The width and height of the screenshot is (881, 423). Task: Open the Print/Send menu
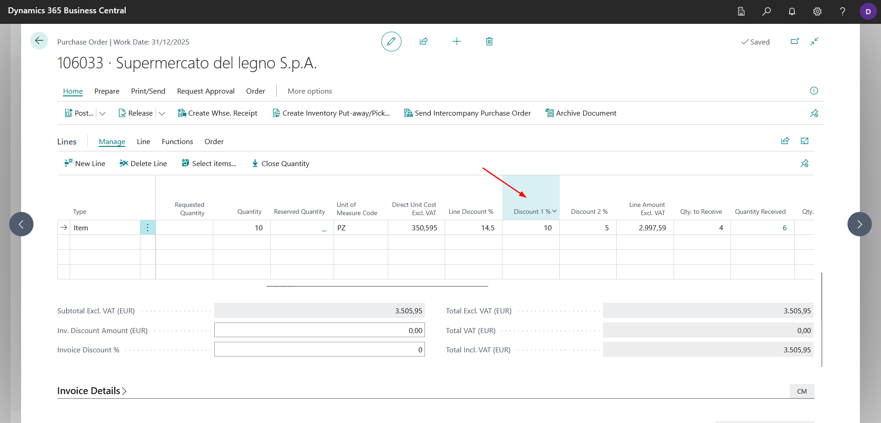pos(148,91)
